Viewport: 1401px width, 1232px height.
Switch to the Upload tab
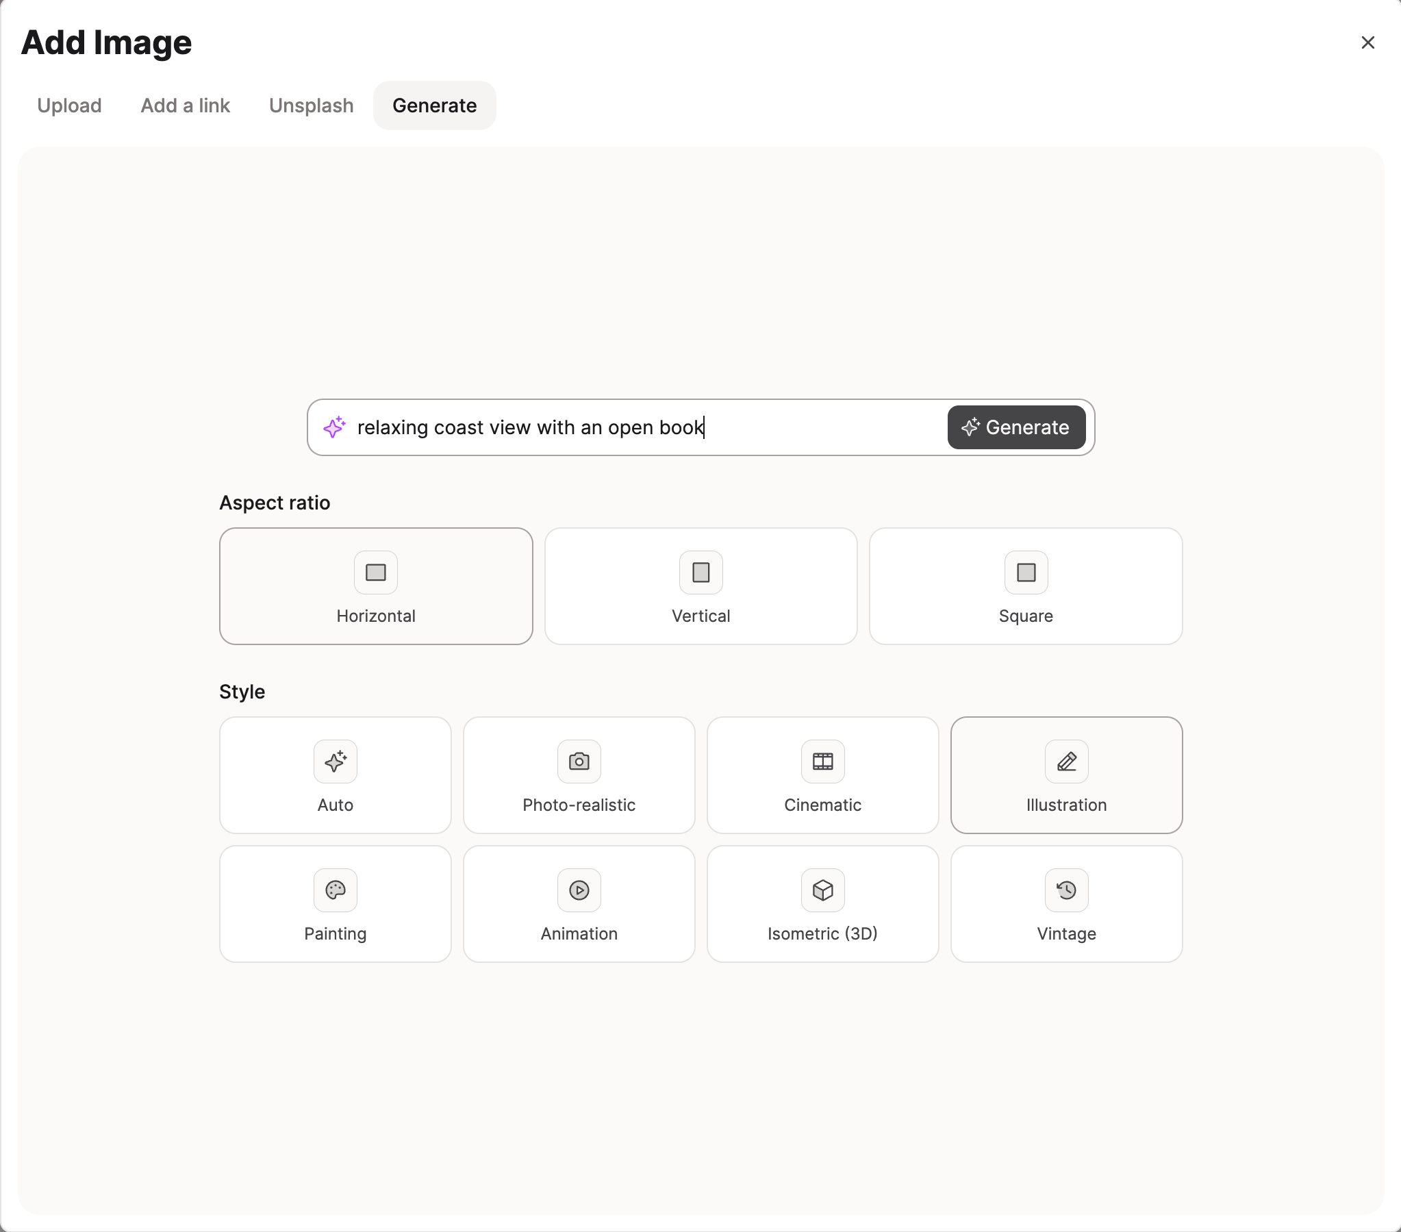coord(69,105)
